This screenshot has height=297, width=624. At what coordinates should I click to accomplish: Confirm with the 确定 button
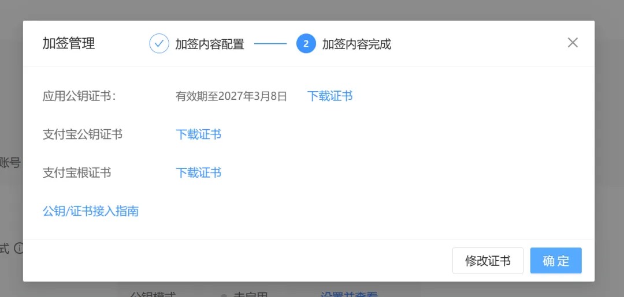point(556,261)
